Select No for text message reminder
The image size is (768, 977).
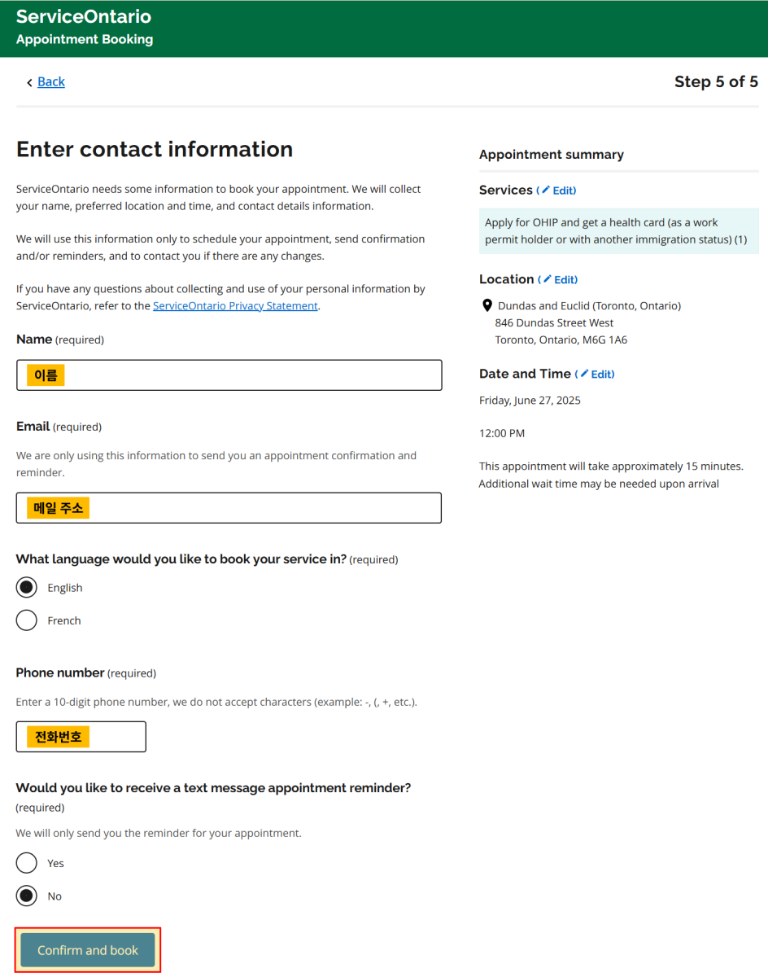(x=27, y=896)
